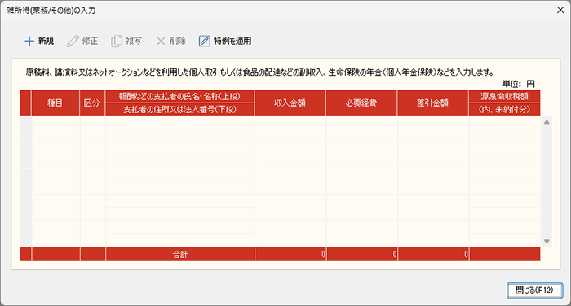Click the 合計 footer cell
Image resolution: width=571 pixels, height=306 pixels.
point(180,255)
